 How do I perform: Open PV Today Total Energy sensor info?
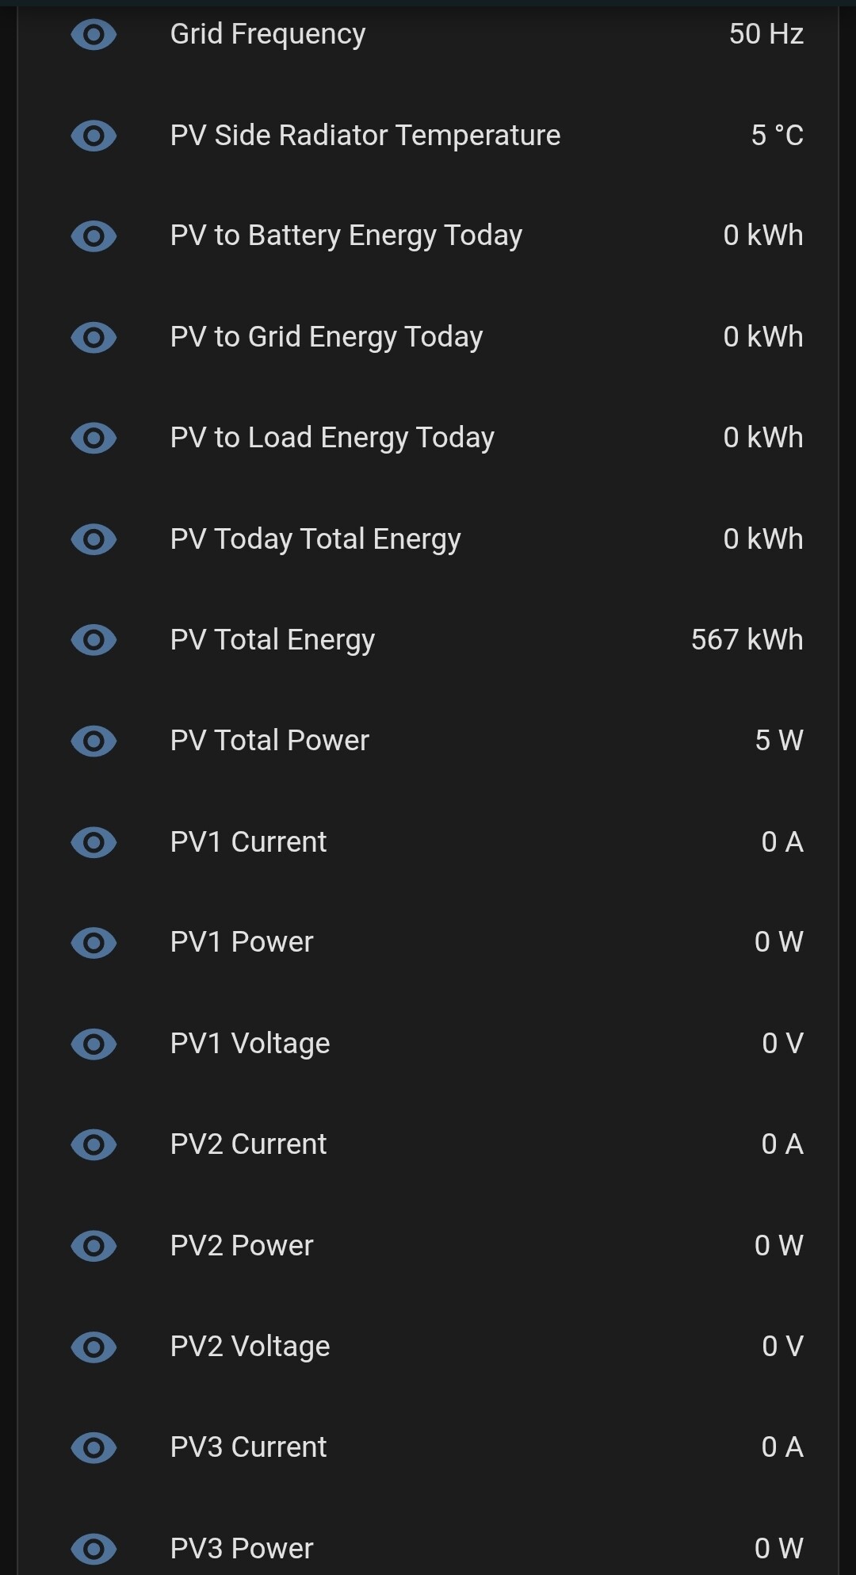[315, 539]
